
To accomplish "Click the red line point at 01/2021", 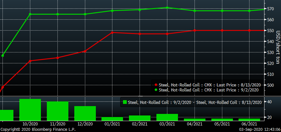I will pos(112,32).
